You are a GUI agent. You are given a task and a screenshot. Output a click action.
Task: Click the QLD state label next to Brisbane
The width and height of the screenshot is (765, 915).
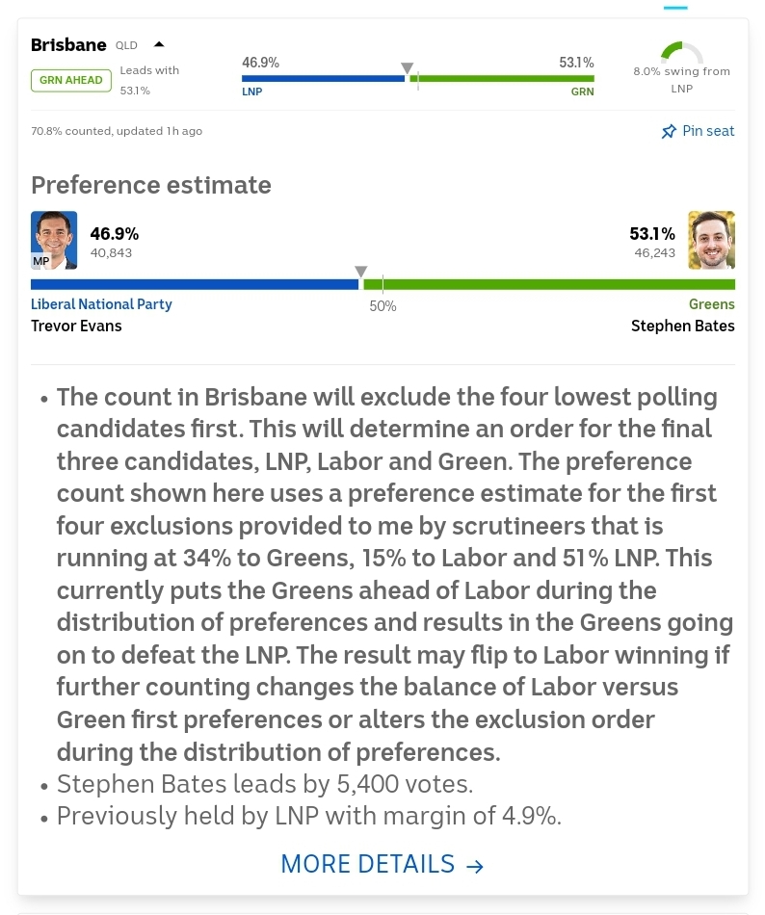(127, 45)
